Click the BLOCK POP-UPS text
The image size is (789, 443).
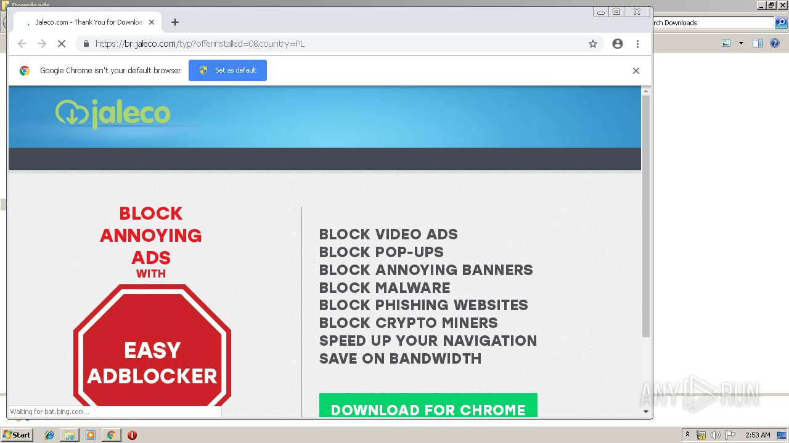pyautogui.click(x=381, y=252)
